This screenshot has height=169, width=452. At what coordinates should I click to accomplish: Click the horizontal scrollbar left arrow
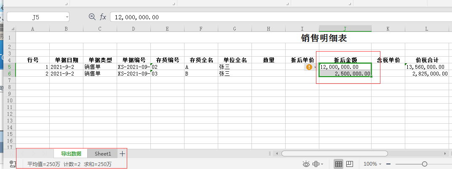pyautogui.click(x=277, y=154)
